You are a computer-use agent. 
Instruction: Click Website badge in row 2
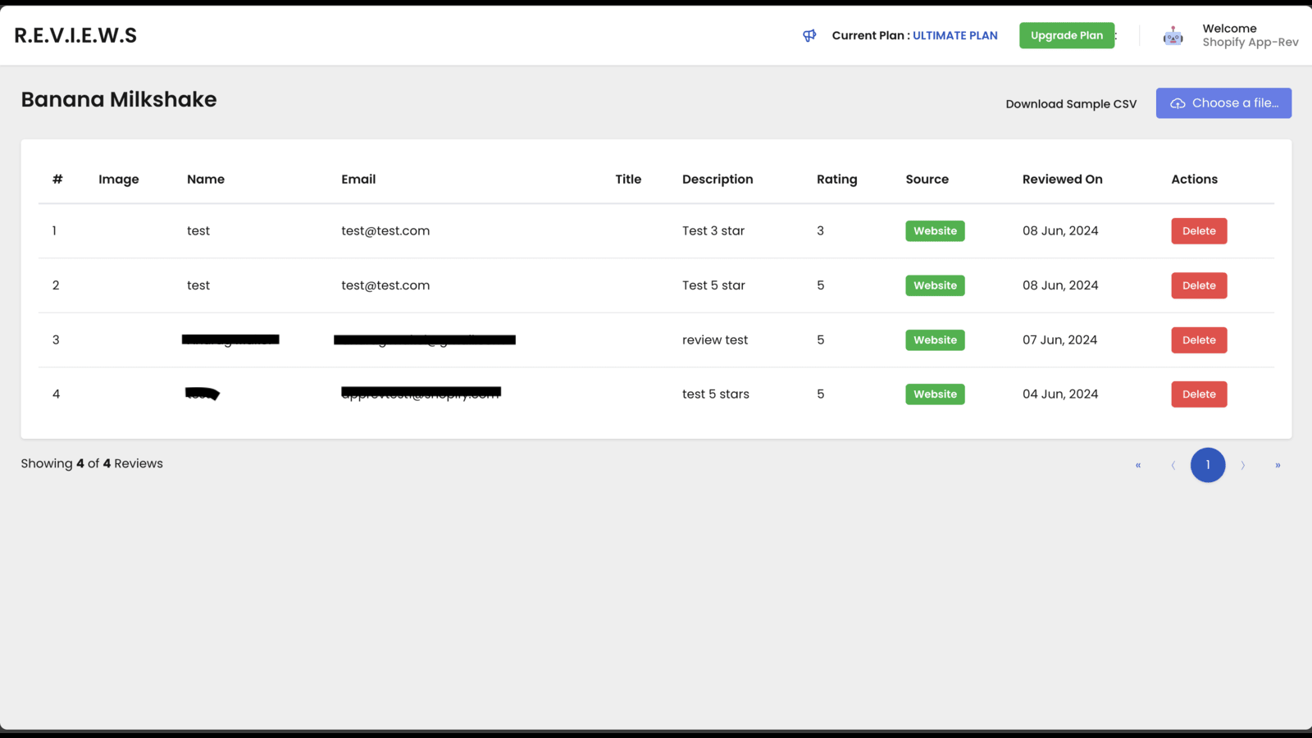935,285
